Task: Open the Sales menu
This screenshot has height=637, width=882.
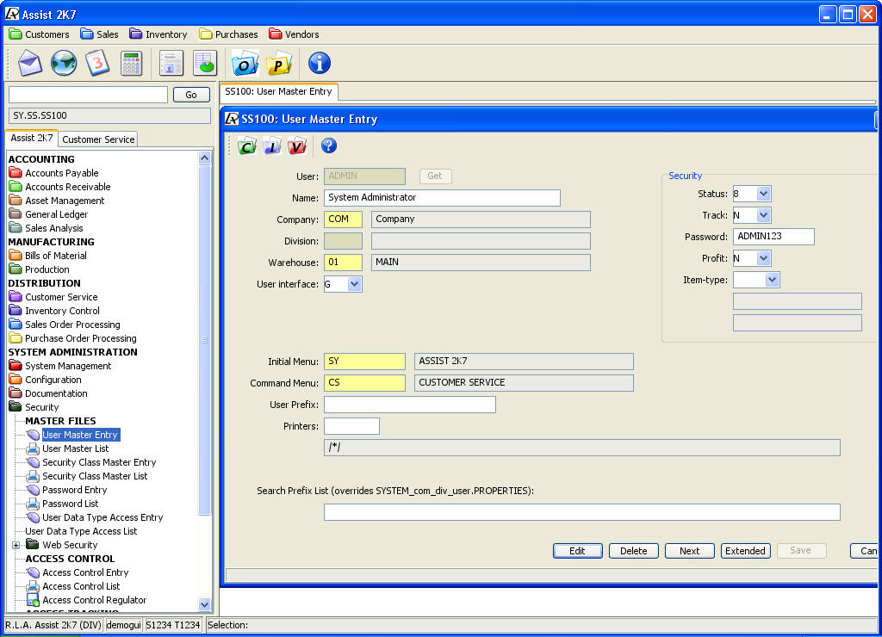Action: click(100, 34)
